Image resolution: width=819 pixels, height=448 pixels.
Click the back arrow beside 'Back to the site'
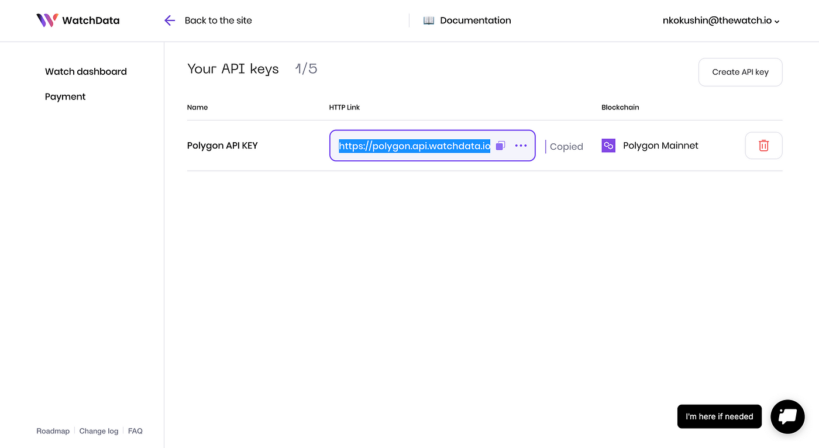click(169, 20)
